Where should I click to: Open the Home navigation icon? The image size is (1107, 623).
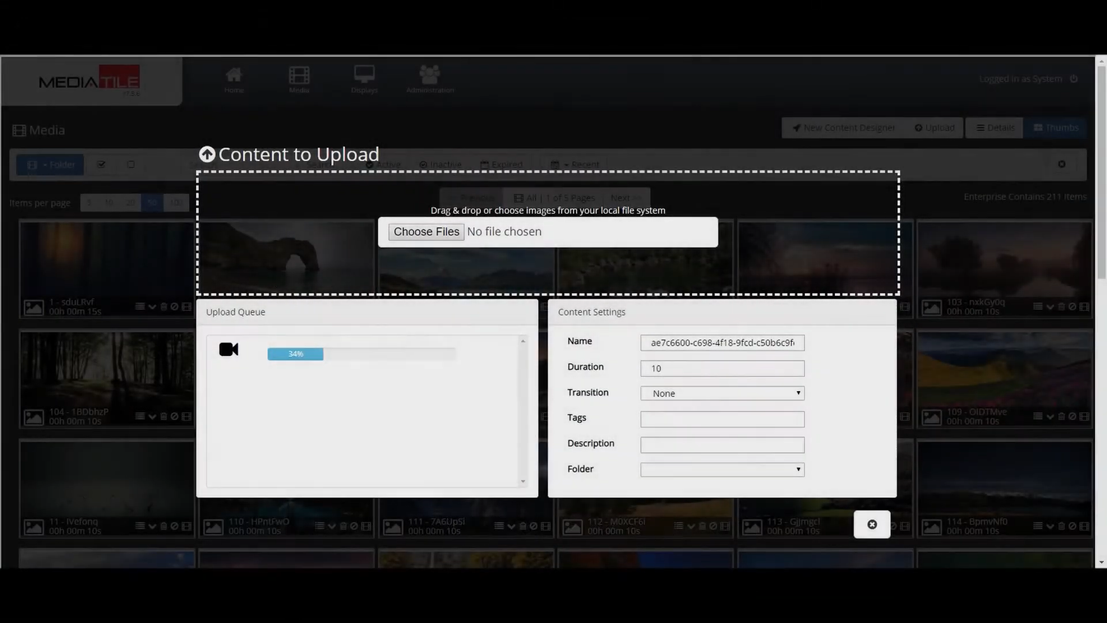point(234,75)
